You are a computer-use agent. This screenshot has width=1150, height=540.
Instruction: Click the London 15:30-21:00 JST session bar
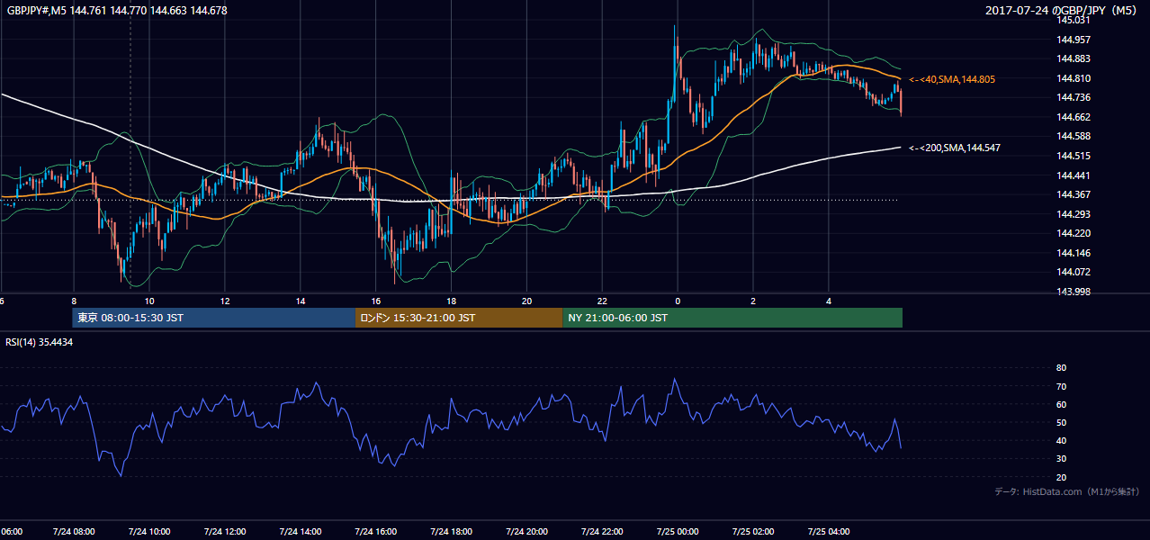coord(459,318)
